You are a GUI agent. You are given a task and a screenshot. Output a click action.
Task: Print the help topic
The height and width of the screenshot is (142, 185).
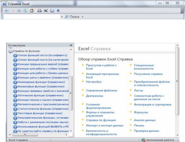coord(39,11)
